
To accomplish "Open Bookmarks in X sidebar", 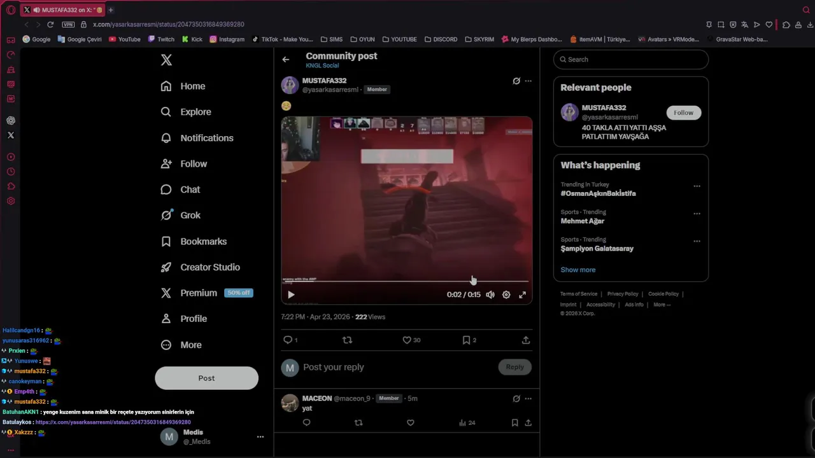I will pyautogui.click(x=194, y=241).
